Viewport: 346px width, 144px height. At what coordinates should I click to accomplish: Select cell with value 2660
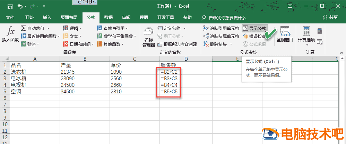click(x=135, y=85)
